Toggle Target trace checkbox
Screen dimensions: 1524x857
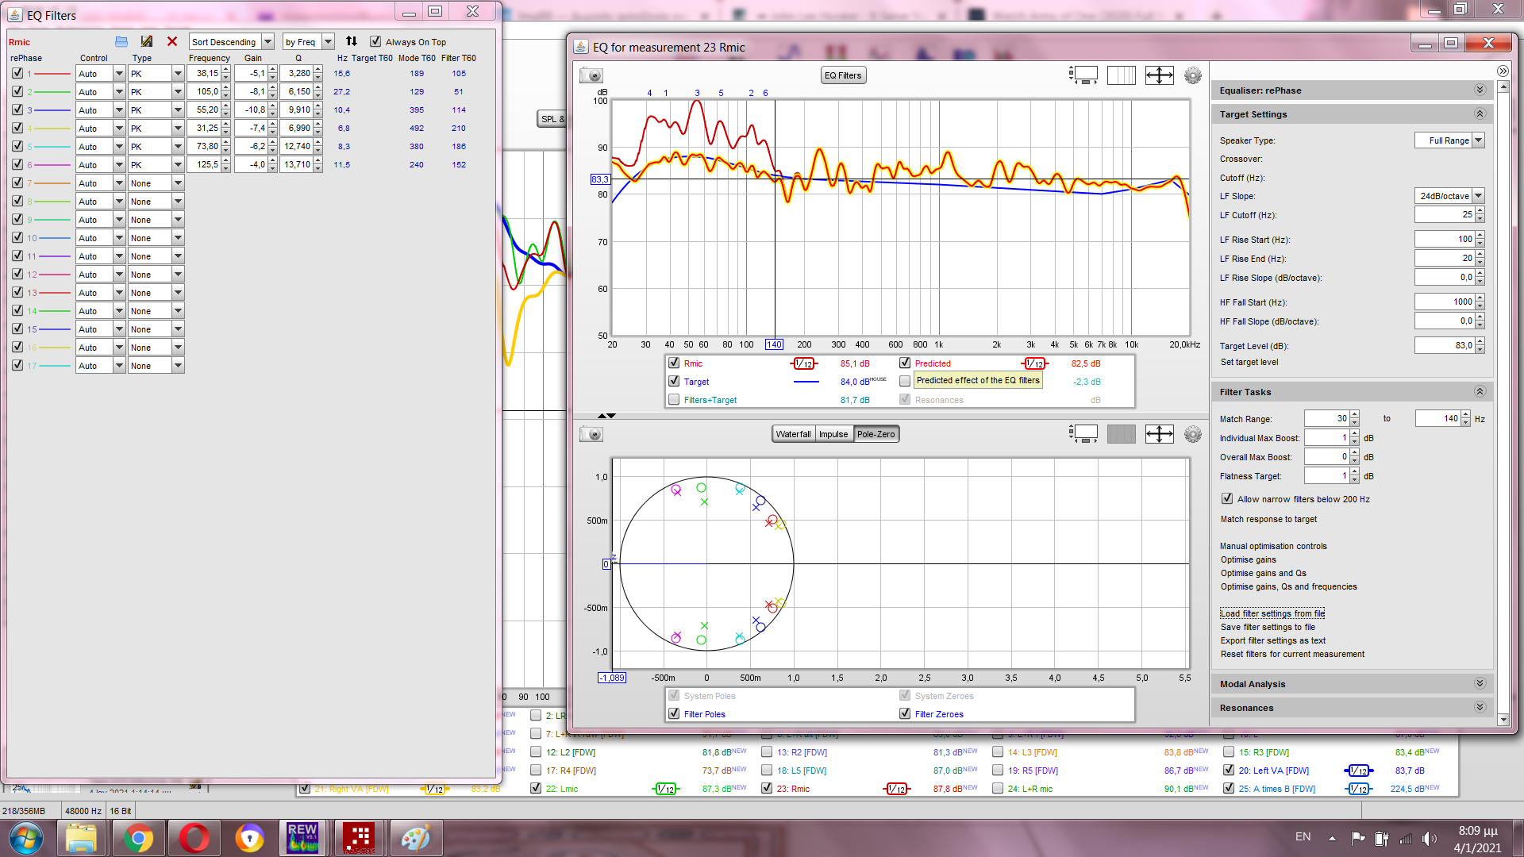pyautogui.click(x=674, y=381)
